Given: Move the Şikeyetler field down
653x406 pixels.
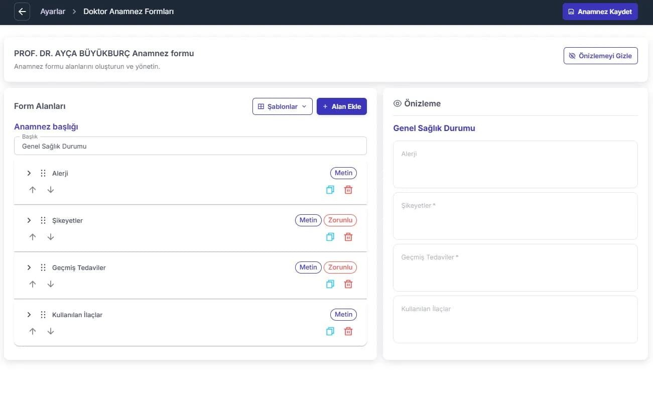Looking at the screenshot, I should (51, 237).
